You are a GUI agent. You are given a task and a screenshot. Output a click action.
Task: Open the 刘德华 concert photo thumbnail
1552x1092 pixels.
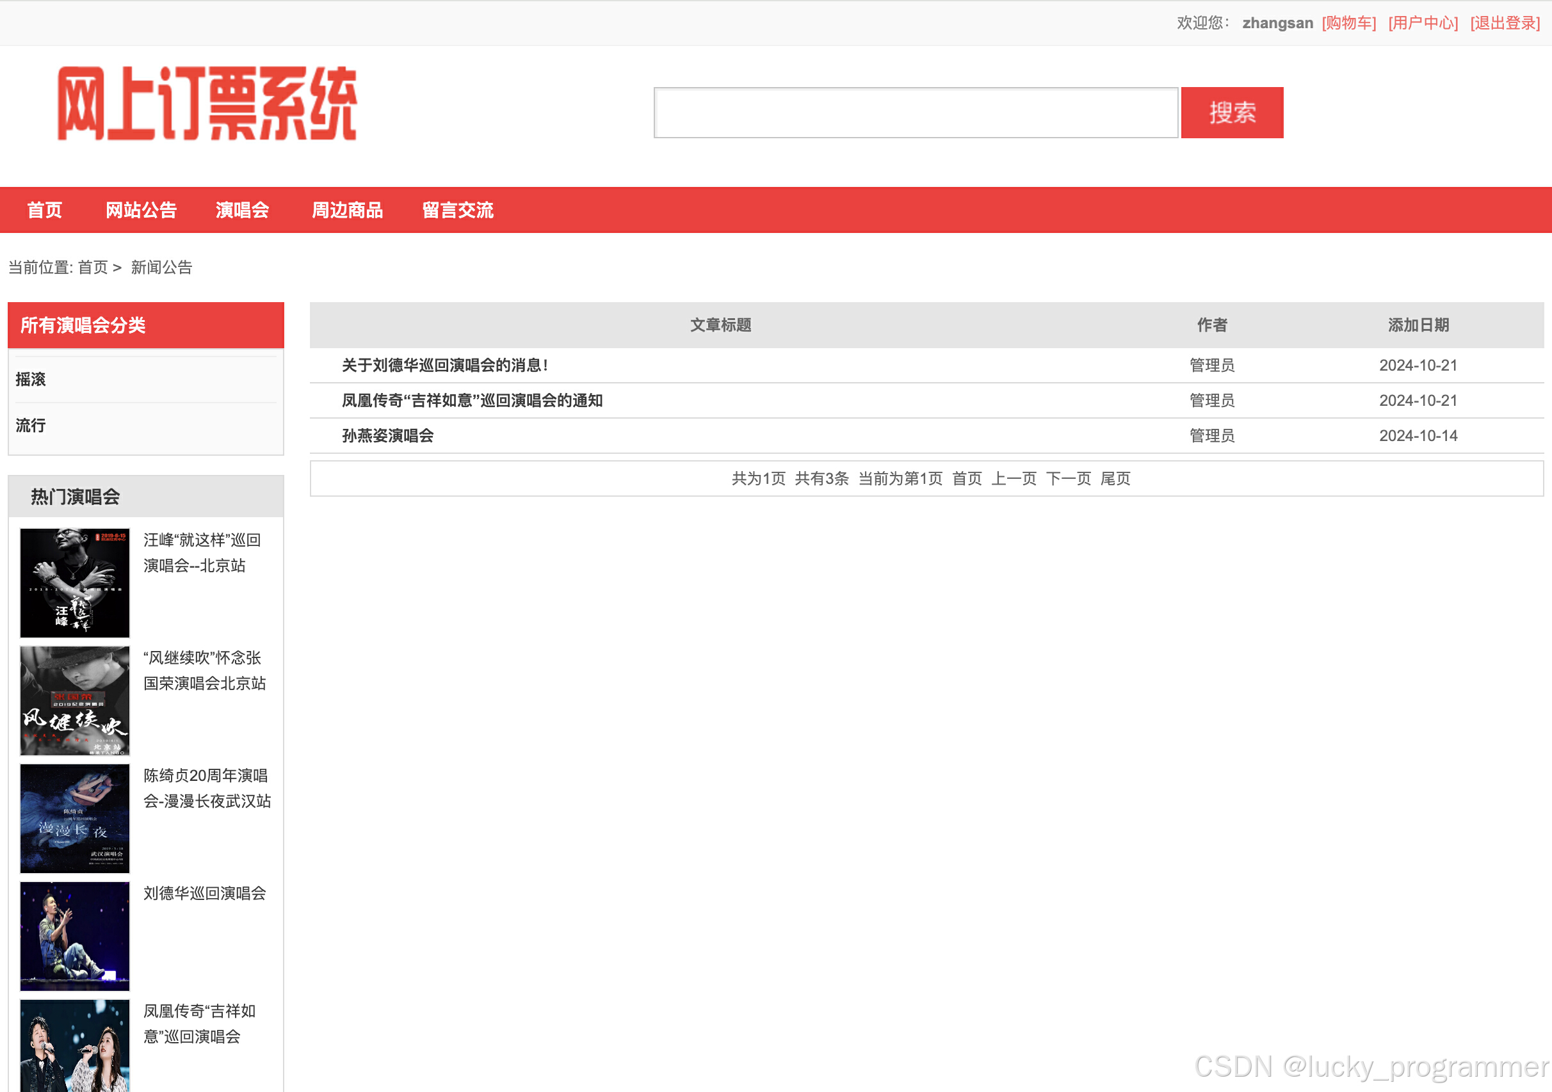[74, 935]
